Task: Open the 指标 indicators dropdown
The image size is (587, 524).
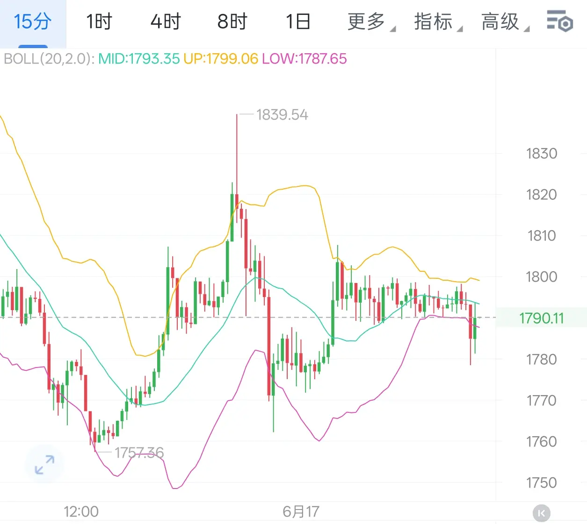Action: (438, 21)
